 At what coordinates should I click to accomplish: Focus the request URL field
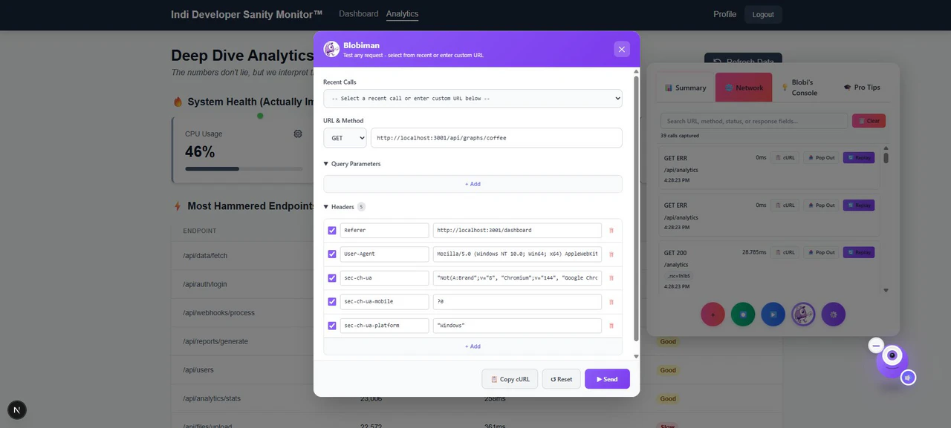point(496,138)
